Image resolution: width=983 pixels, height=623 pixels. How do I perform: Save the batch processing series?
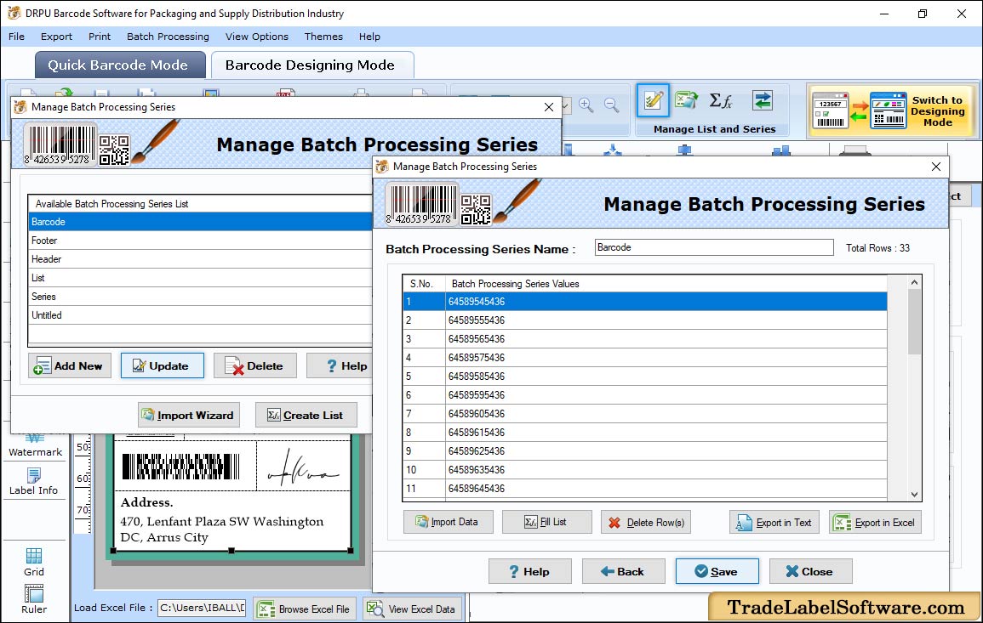(717, 571)
